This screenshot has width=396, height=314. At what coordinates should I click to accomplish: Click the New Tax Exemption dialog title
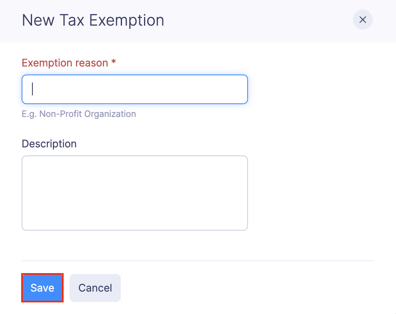tap(93, 20)
